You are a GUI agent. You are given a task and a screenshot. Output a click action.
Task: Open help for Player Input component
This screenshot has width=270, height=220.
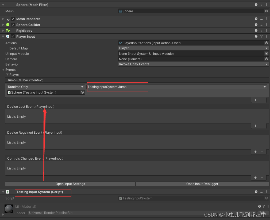pos(256,36)
